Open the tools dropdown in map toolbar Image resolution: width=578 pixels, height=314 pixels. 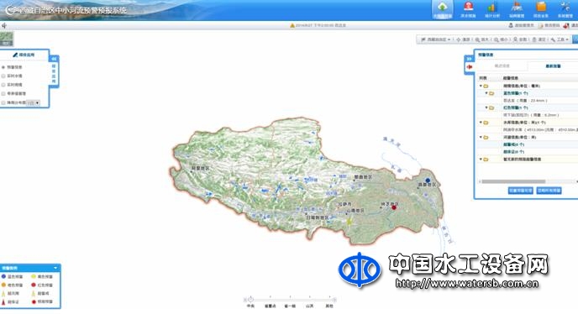[x=560, y=39]
